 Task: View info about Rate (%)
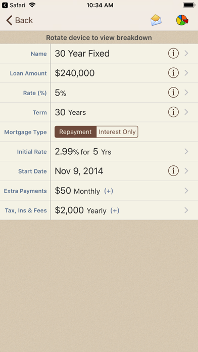[x=173, y=93]
